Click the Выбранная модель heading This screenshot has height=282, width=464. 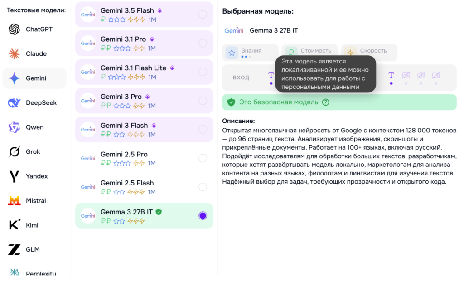click(258, 11)
